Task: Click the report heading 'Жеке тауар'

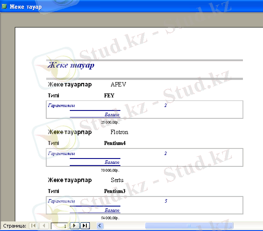Action: [71, 66]
